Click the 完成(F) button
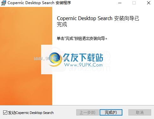Image resolution: width=154 pixels, height=119 pixels. click(111, 112)
